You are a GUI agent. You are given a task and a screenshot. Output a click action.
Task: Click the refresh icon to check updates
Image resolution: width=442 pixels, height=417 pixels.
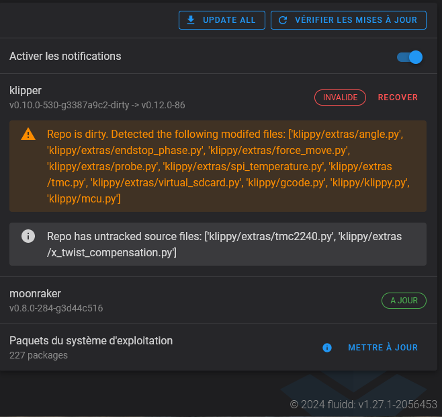(283, 20)
